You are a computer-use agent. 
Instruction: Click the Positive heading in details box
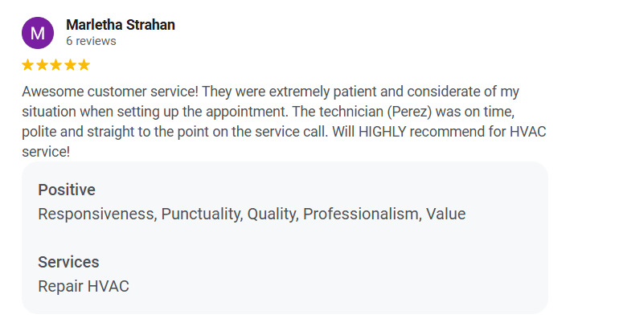67,190
